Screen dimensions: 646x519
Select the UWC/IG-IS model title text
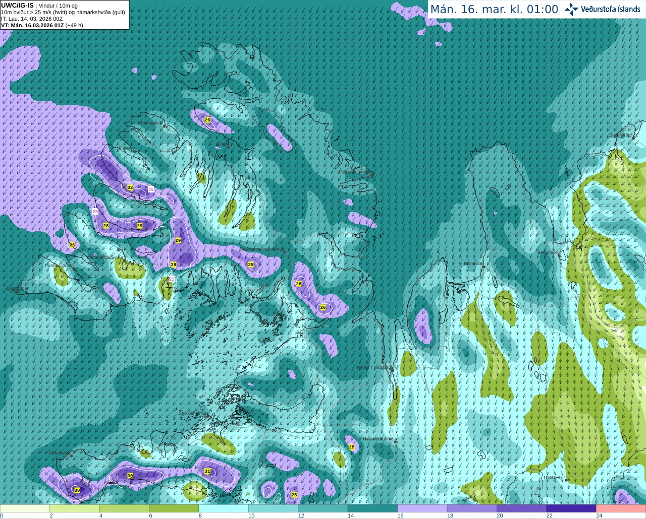[x=17, y=5]
